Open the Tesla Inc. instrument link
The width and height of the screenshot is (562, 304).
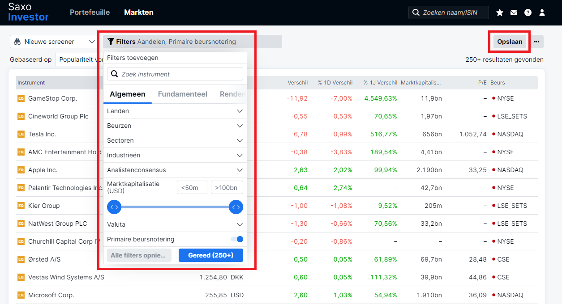[42, 134]
